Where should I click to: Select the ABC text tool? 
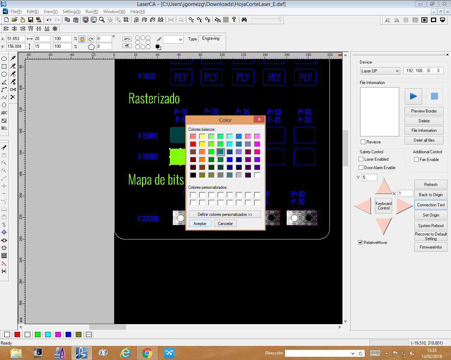coord(4,113)
